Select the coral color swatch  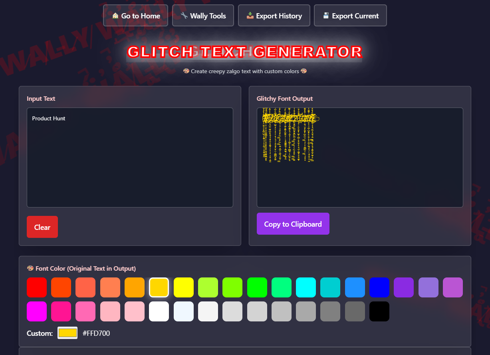click(110, 287)
